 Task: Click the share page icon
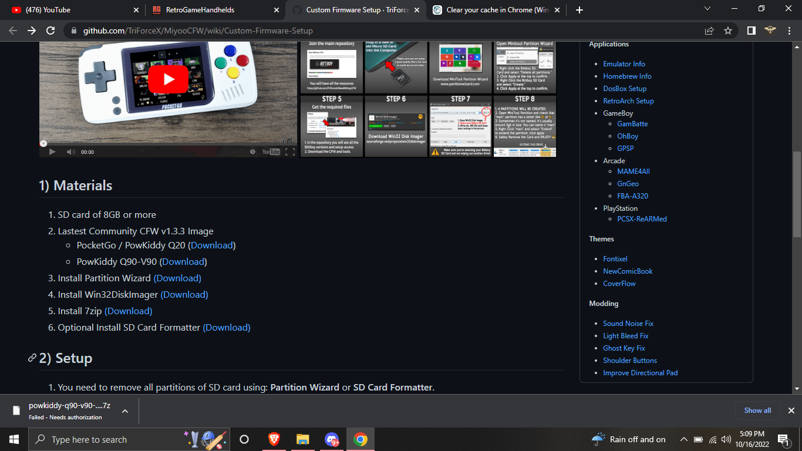(709, 31)
